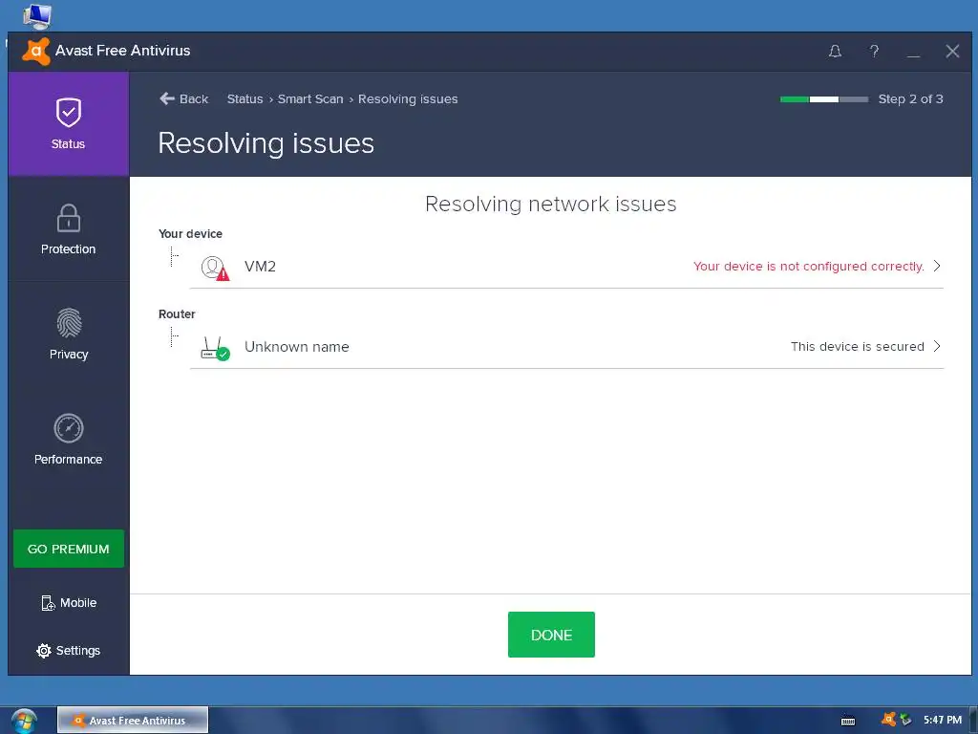The width and height of the screenshot is (978, 734).
Task: Click the Smart Scan breadcrumb
Action: [310, 98]
